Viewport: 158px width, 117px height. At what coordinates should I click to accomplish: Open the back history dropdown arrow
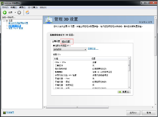click(x=15, y=12)
